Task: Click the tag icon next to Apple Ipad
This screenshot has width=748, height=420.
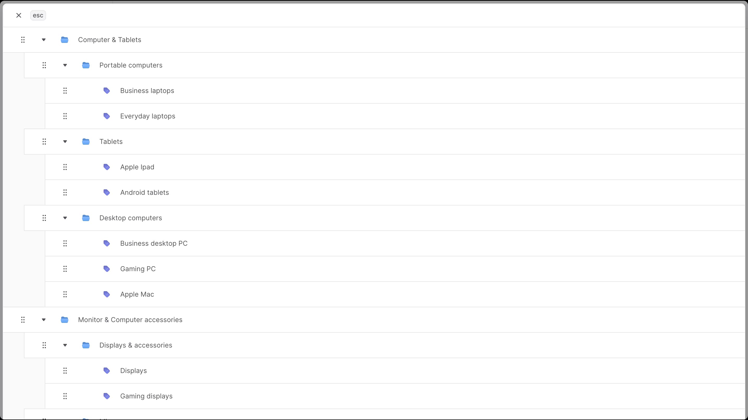Action: click(107, 167)
